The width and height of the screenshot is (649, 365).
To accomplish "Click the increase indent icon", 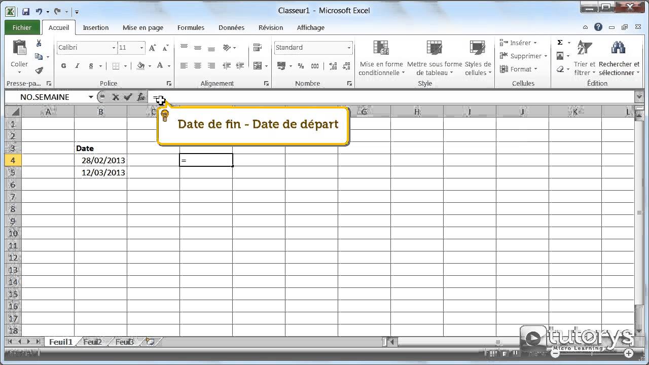I will pyautogui.click(x=239, y=66).
